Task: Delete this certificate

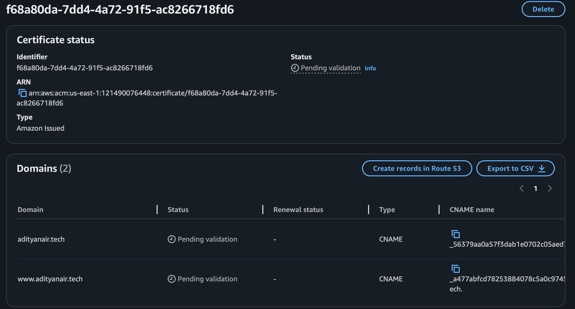Action: (543, 9)
